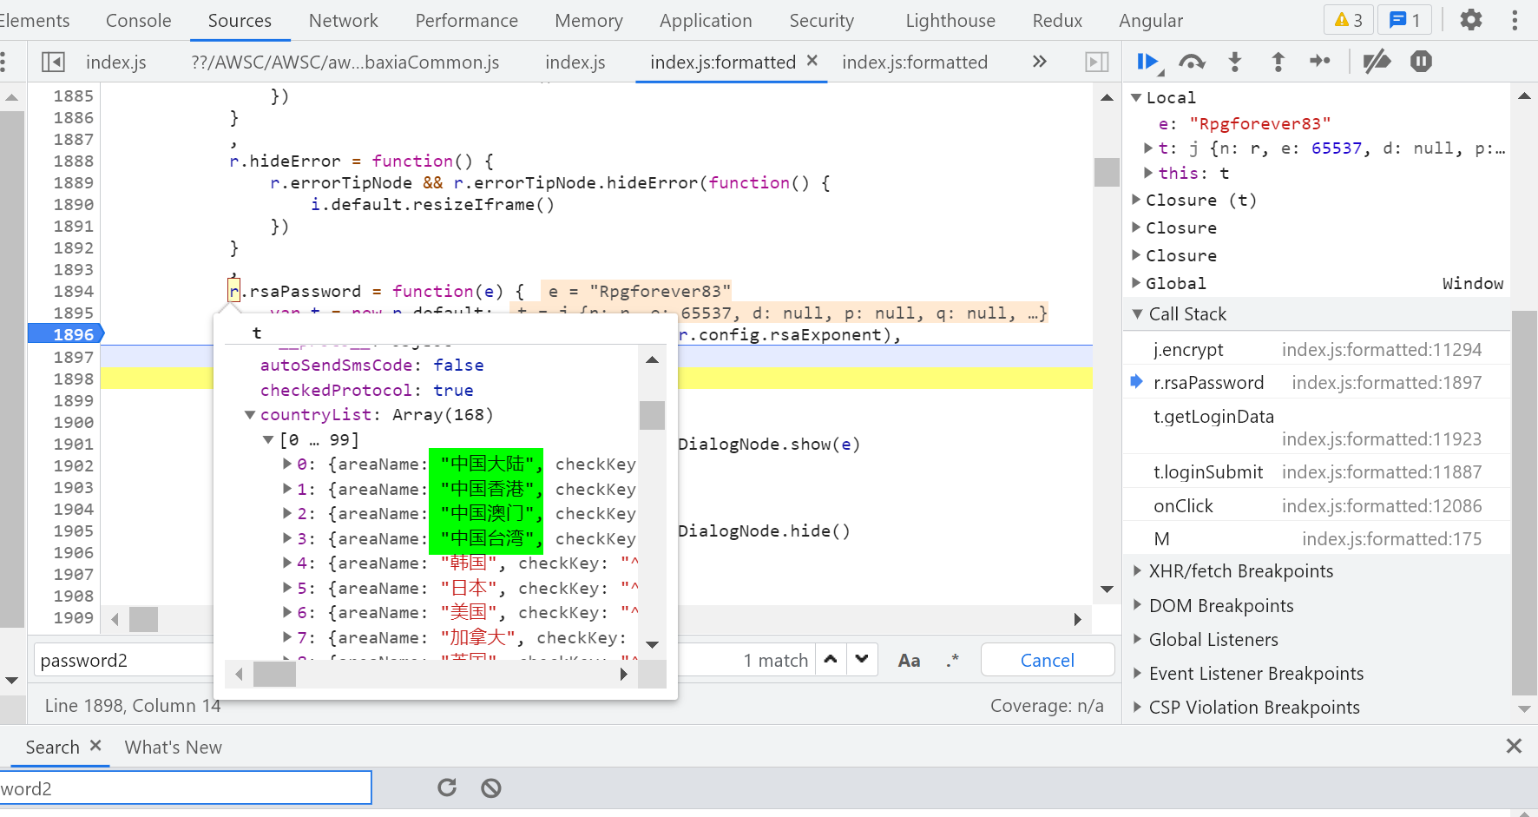
Task: Refresh the drawer search results
Action: [447, 787]
